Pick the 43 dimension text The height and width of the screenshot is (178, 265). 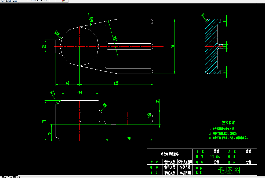67,83
